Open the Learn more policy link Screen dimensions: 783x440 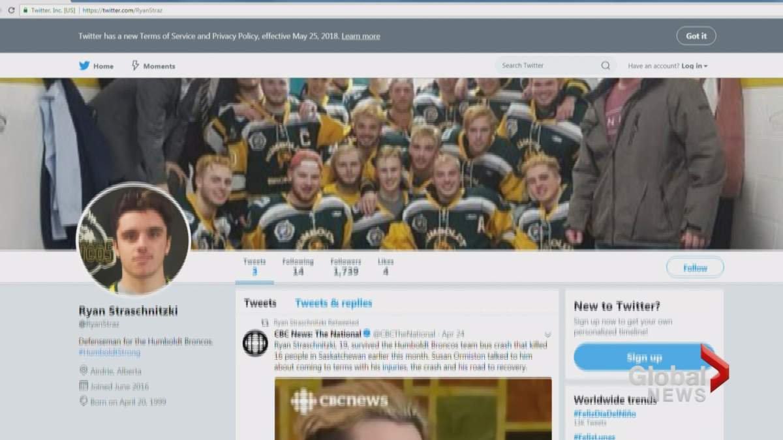(x=361, y=37)
